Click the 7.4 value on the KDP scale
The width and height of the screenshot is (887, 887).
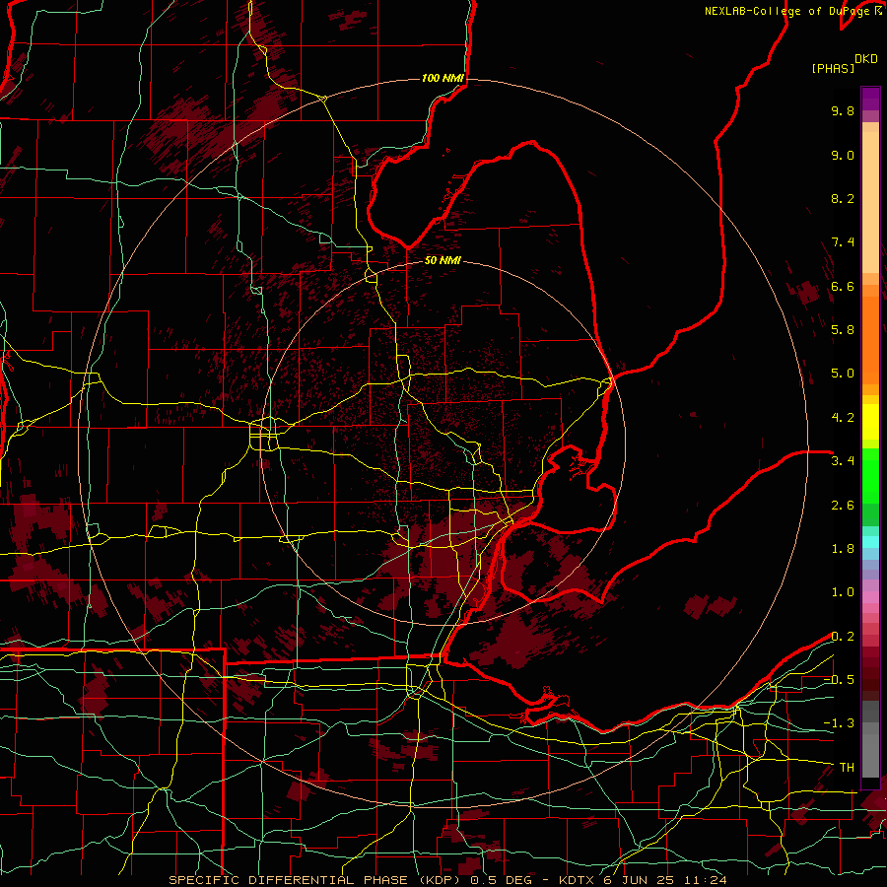[x=843, y=242]
